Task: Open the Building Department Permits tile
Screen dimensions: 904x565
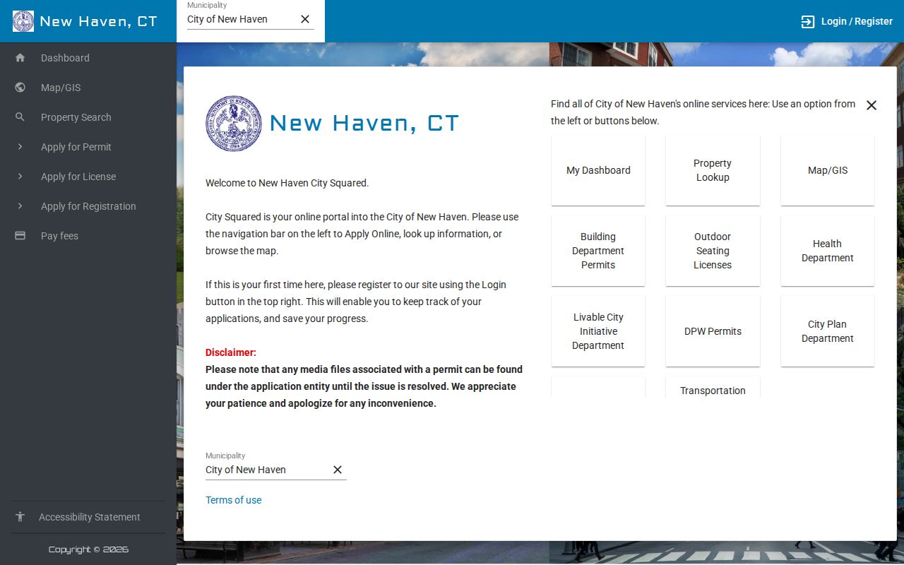Action: [598, 251]
